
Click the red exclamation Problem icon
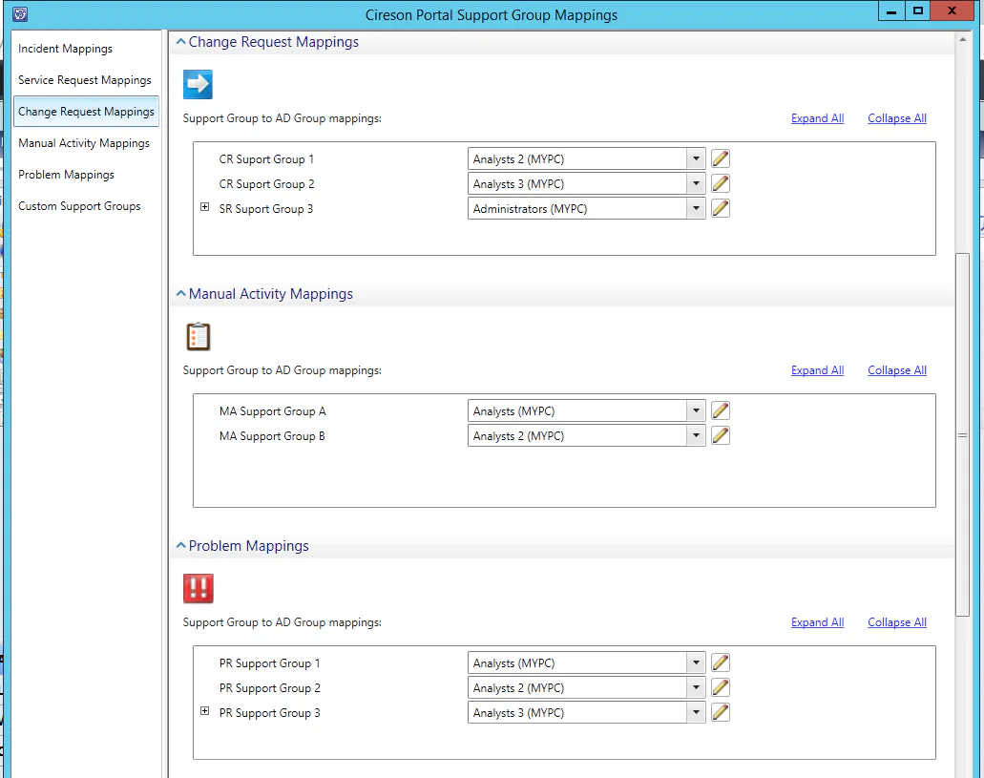pos(199,588)
